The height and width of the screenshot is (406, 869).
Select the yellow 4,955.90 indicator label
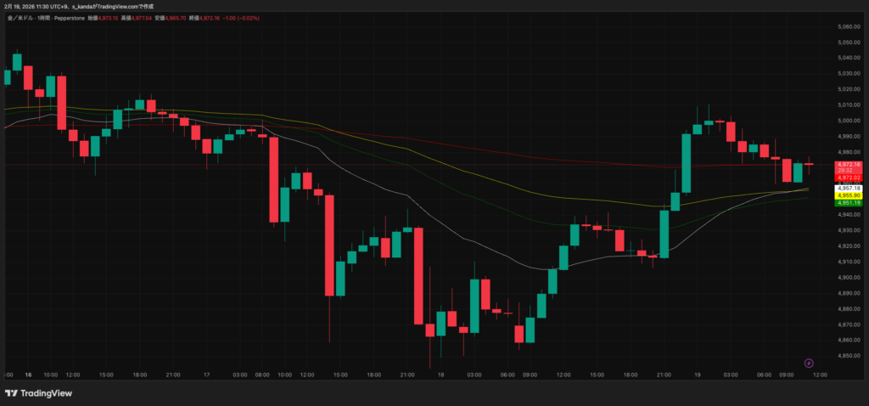pos(848,195)
